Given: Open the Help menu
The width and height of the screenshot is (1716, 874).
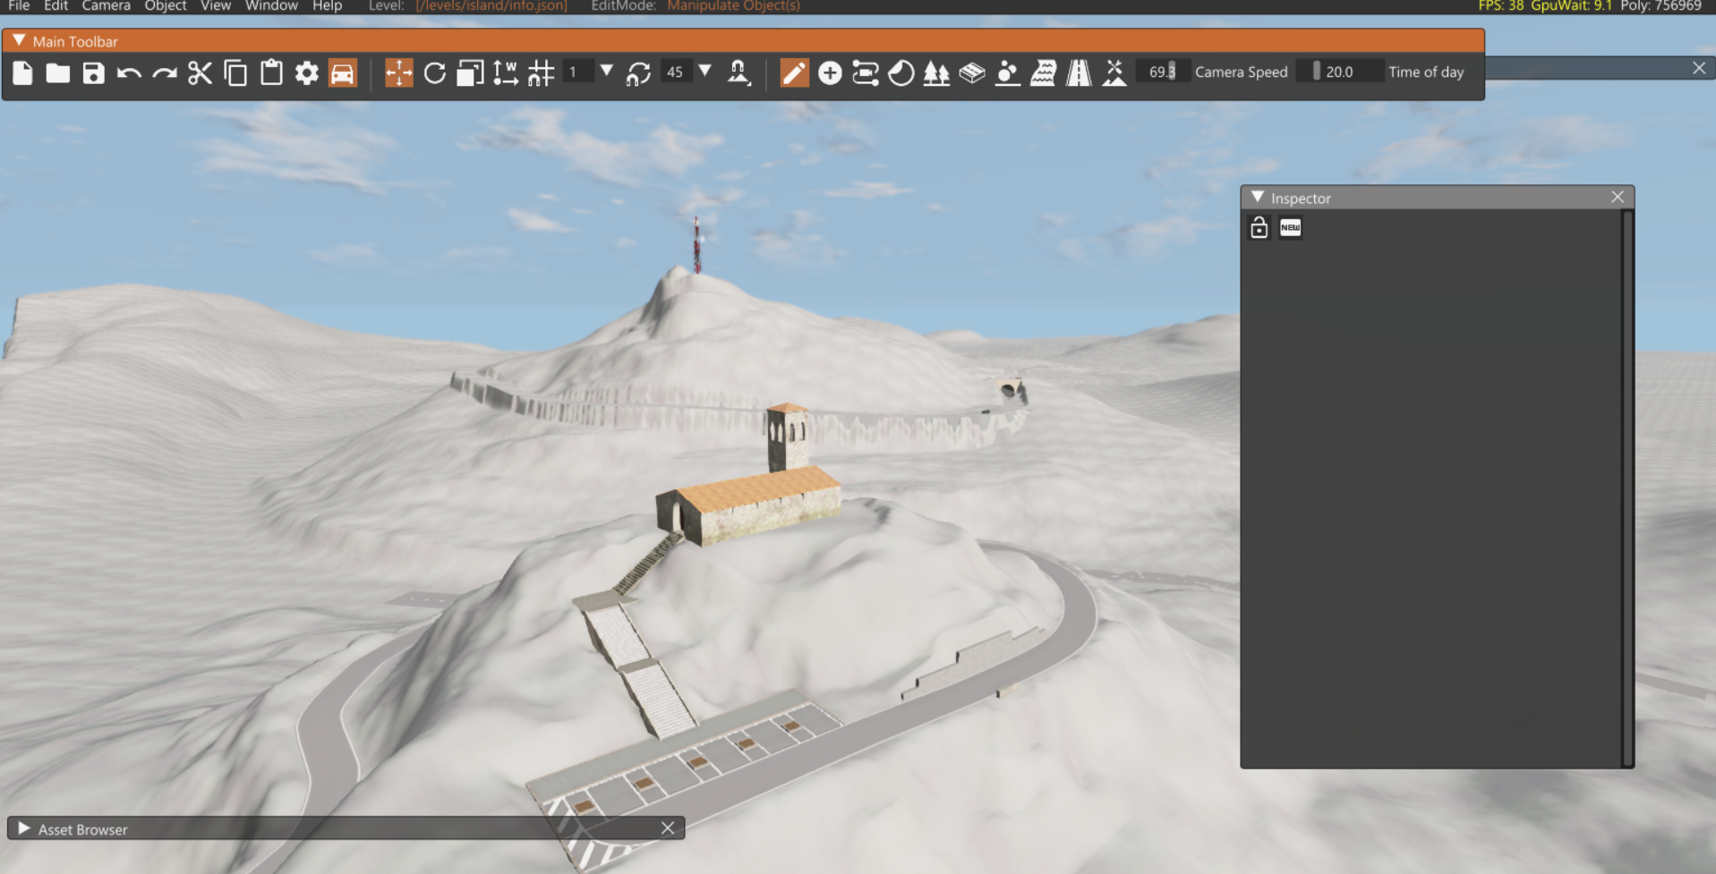Looking at the screenshot, I should 327,6.
